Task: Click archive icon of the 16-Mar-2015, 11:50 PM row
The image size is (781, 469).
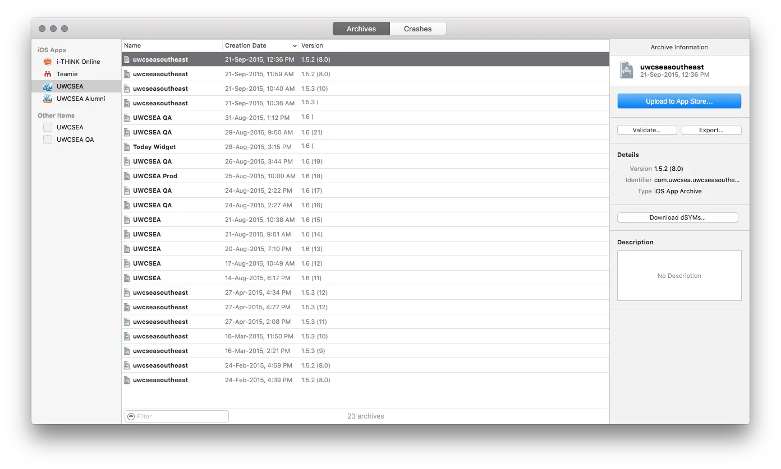Action: [127, 336]
